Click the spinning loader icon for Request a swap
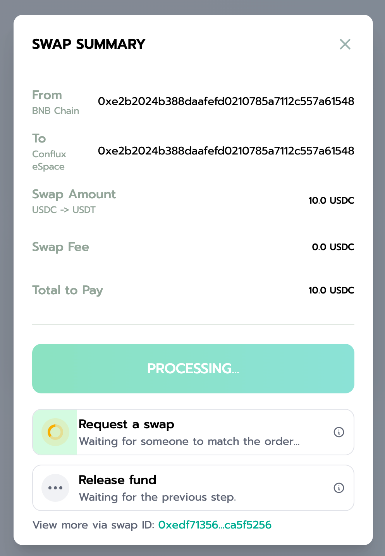This screenshot has width=385, height=556. (x=55, y=432)
